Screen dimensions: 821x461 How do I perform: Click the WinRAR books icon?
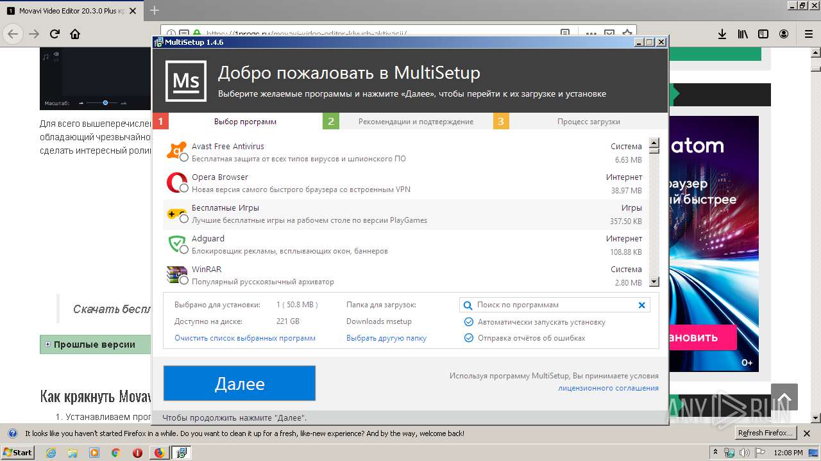(176, 274)
